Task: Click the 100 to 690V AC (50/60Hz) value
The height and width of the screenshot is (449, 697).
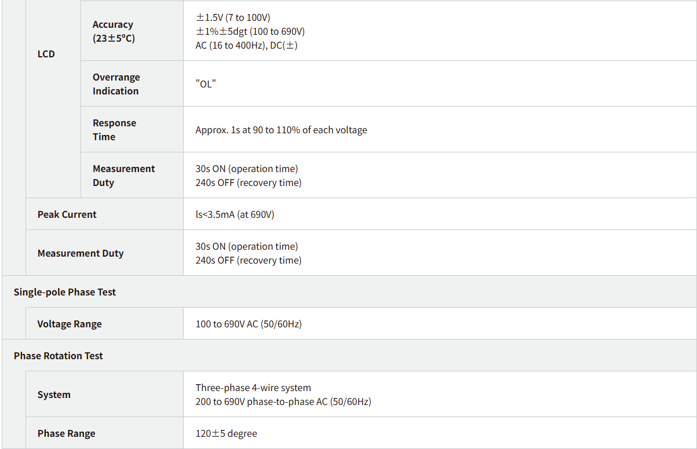Action: [x=248, y=324]
